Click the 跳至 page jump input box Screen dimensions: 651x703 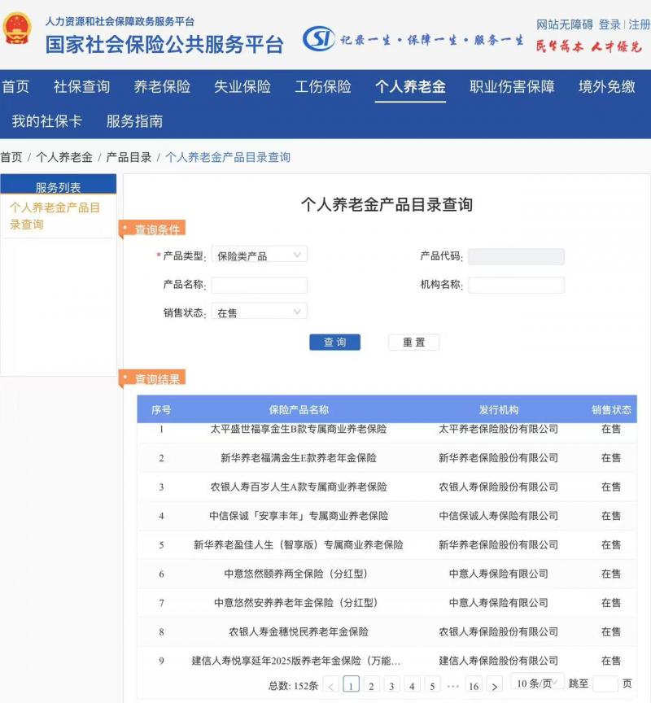click(x=605, y=683)
